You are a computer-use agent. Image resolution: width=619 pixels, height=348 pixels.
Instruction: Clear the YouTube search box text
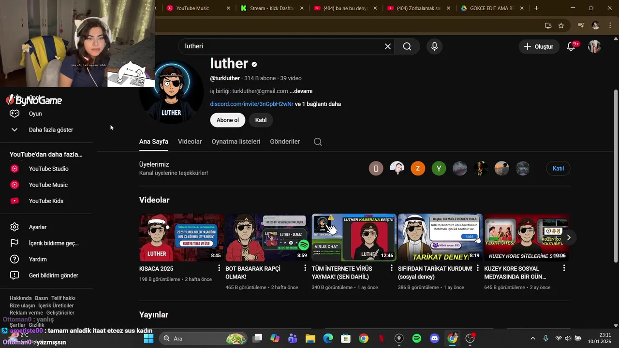(387, 46)
